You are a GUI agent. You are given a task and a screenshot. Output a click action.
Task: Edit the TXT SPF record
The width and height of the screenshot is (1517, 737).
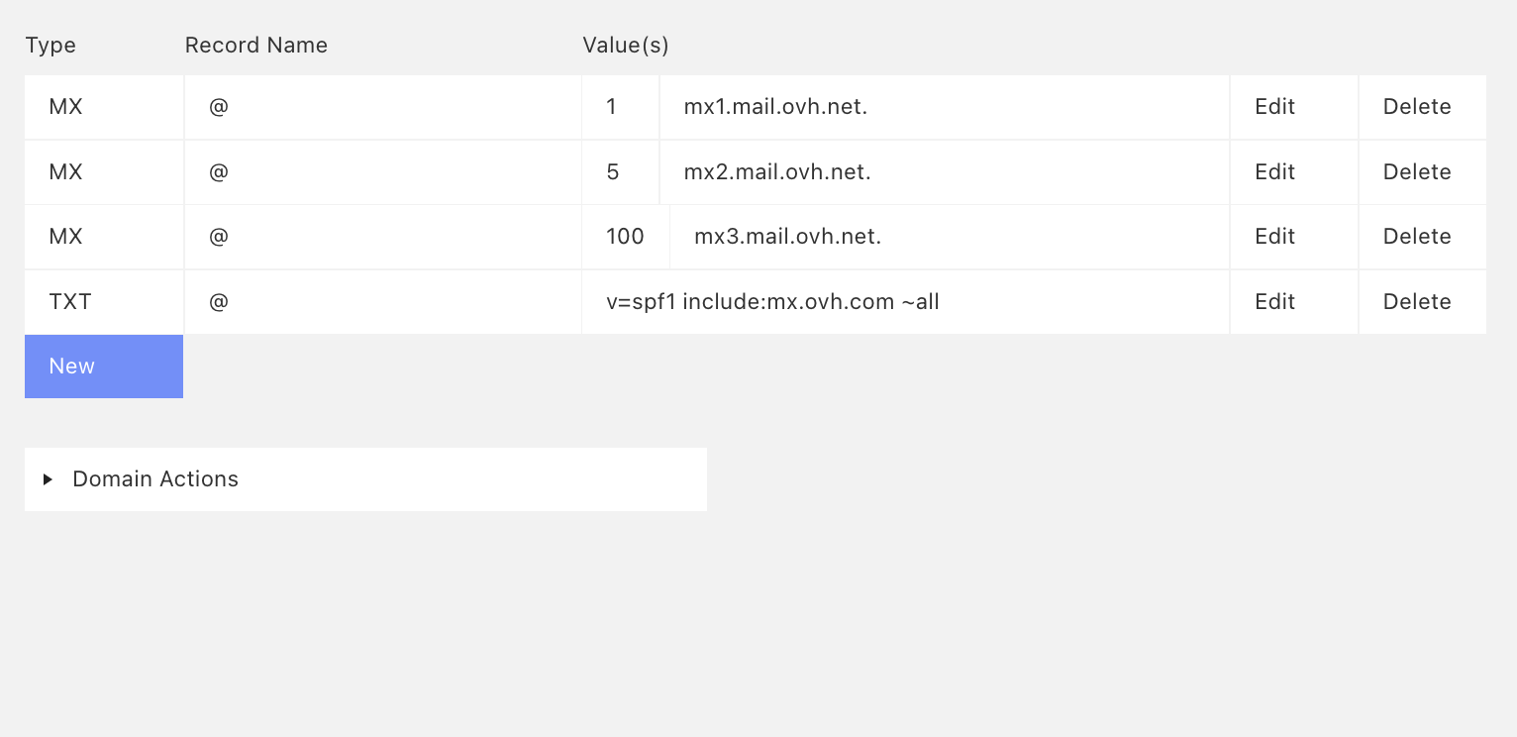pos(1274,302)
